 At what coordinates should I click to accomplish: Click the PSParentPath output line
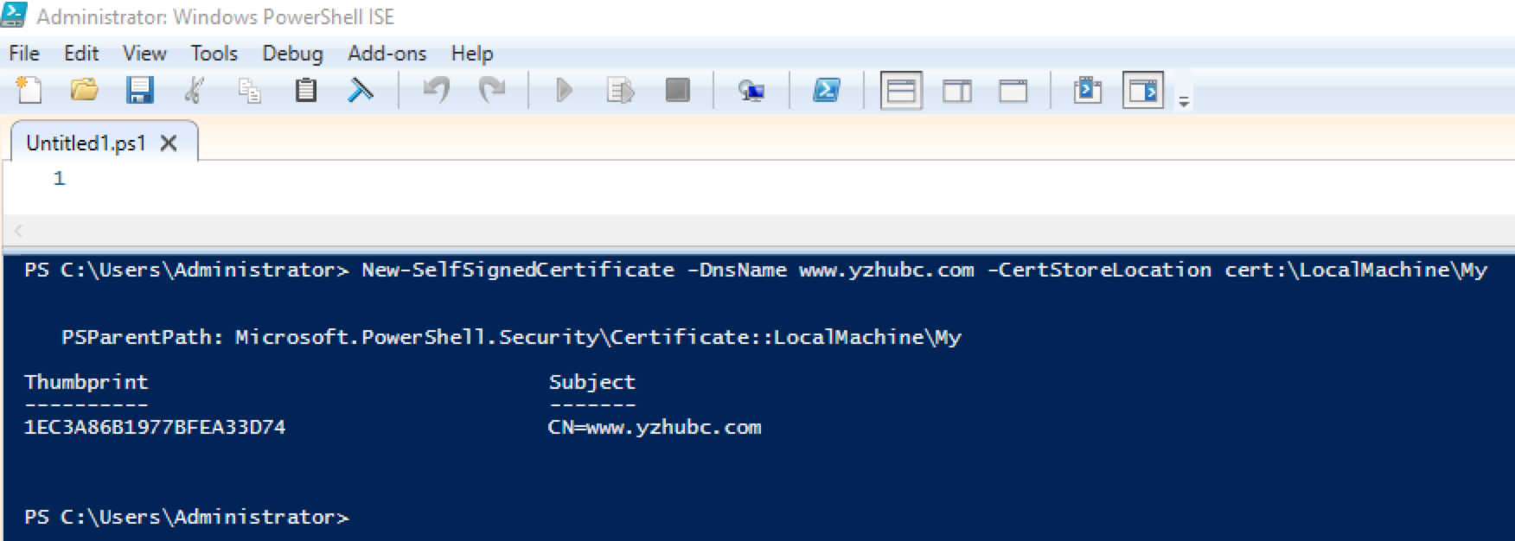(511, 337)
